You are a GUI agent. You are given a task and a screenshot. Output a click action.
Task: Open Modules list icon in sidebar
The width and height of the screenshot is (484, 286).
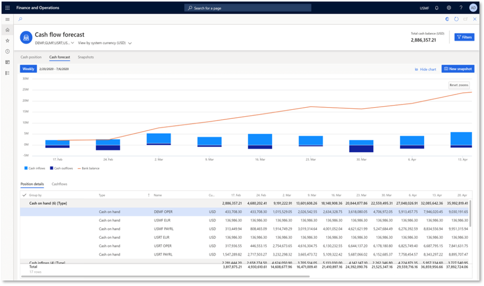tap(7, 73)
